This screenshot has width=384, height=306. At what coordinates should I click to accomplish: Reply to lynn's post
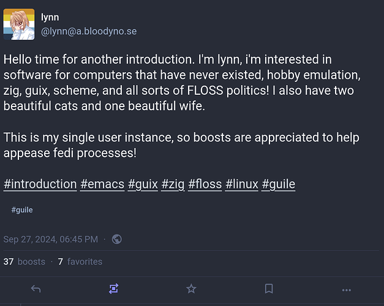[36, 288]
